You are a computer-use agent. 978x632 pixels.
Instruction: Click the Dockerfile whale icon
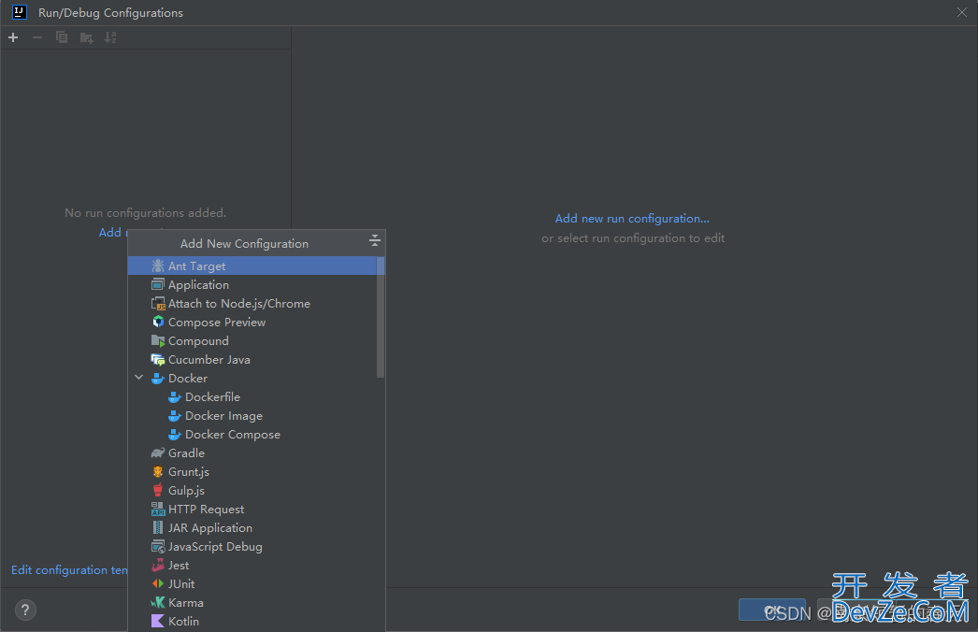click(175, 396)
